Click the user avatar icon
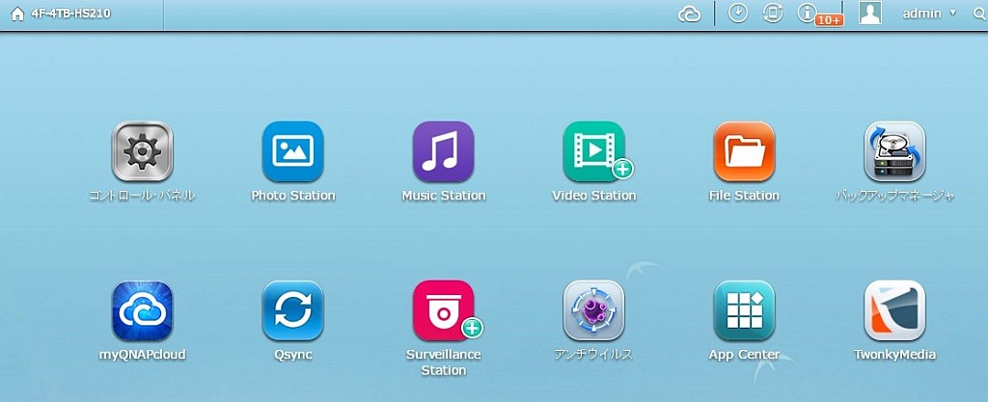Image resolution: width=988 pixels, height=402 pixels. [x=870, y=13]
